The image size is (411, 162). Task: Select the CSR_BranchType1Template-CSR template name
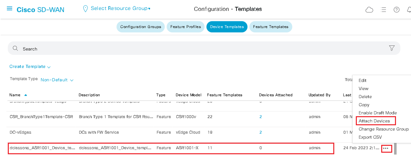coord(41,117)
